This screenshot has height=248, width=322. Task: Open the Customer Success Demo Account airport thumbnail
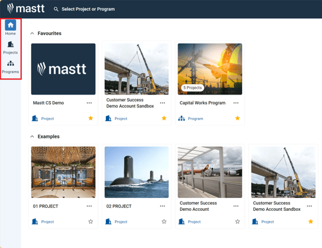coord(210,172)
